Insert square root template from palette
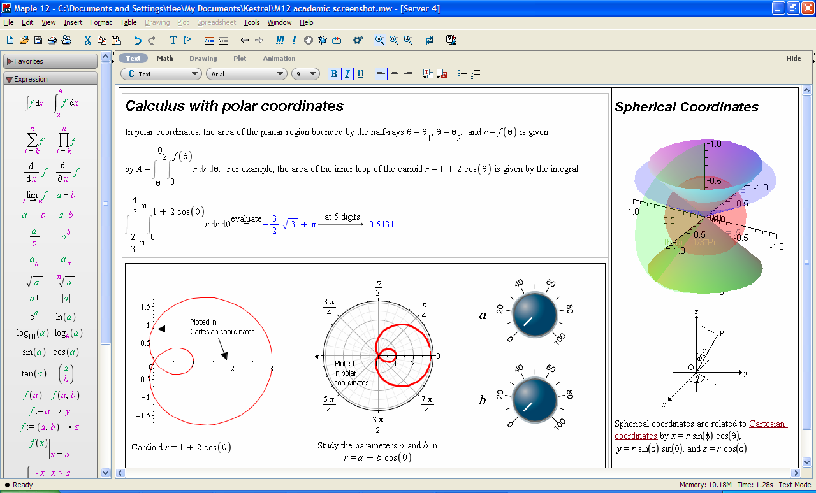The image size is (816, 493). click(x=34, y=281)
